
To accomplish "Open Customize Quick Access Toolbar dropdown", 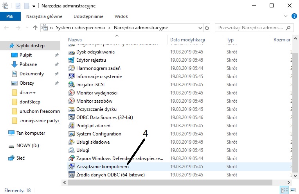I will coord(34,6).
